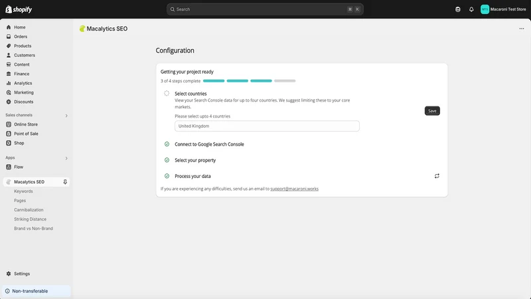This screenshot has height=299, width=531.
Task: Click the Process your data step
Action: [192, 176]
